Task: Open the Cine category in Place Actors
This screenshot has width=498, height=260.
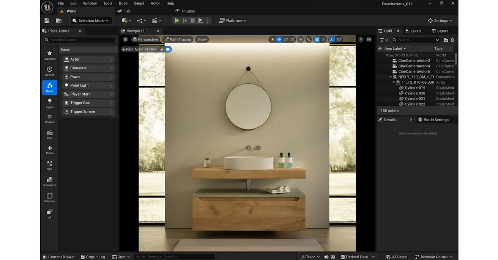Action: (x=49, y=135)
